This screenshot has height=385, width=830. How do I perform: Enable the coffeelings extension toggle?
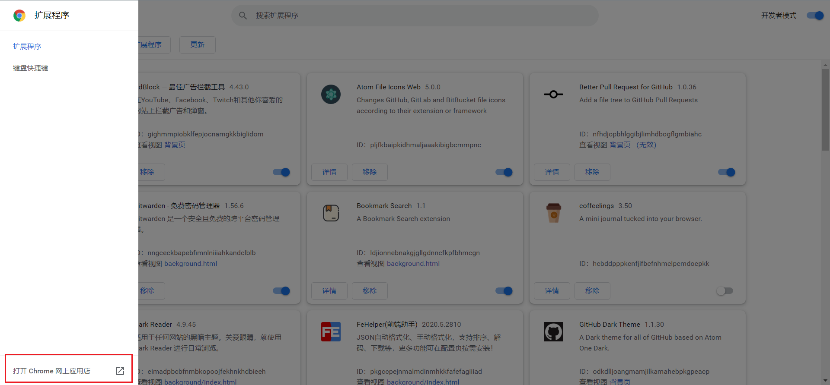[725, 291]
